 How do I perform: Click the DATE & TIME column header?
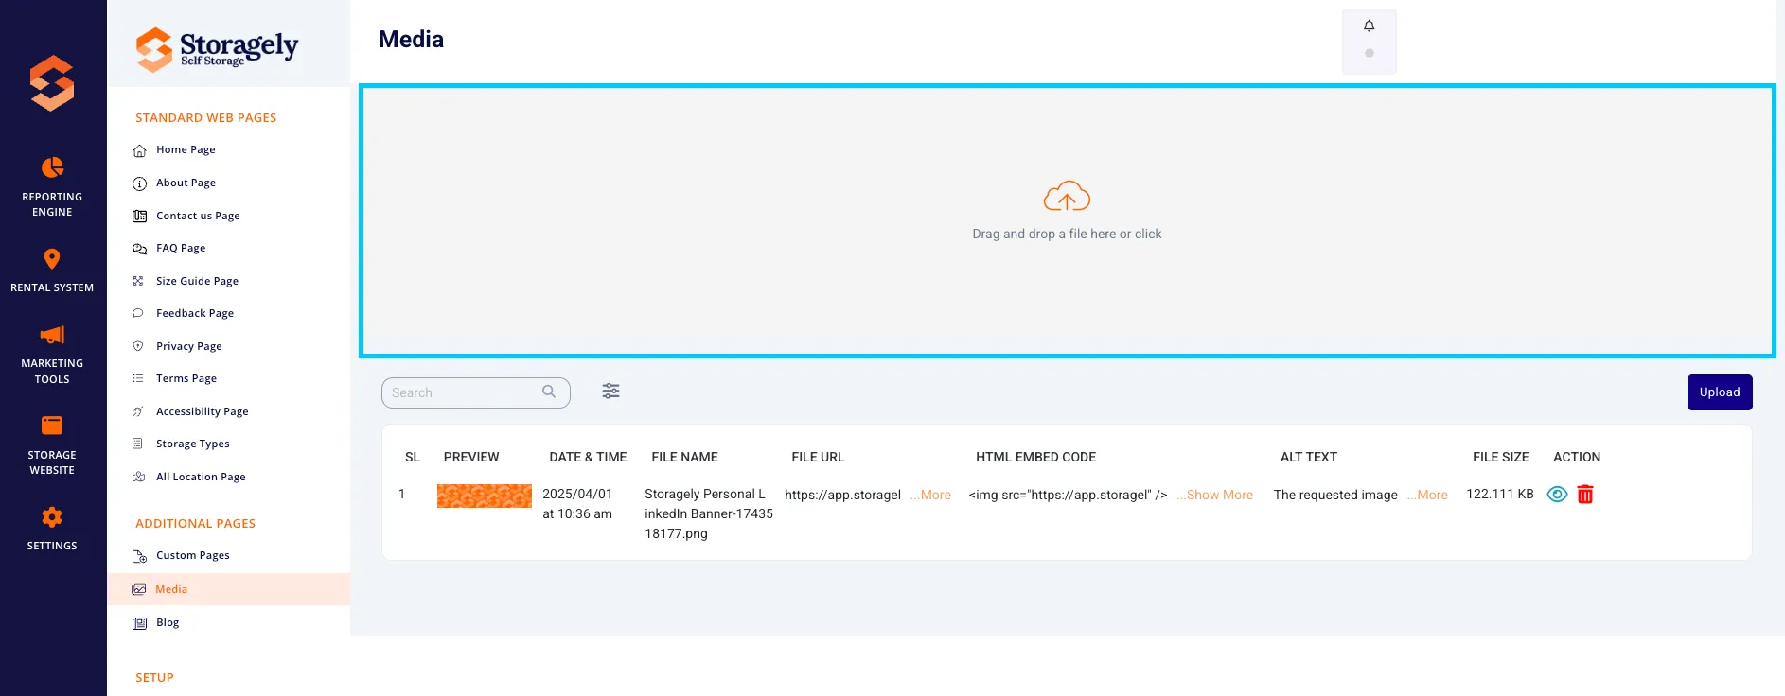click(x=588, y=457)
